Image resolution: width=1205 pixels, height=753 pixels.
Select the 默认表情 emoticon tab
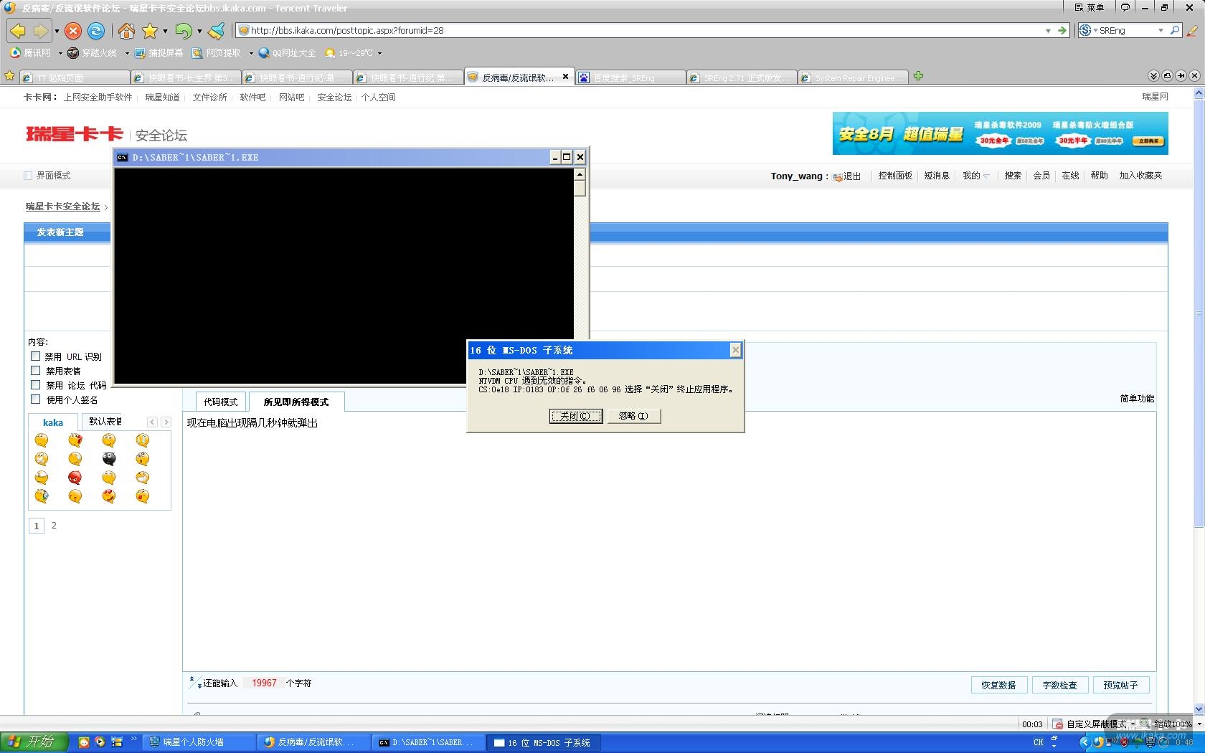[105, 422]
